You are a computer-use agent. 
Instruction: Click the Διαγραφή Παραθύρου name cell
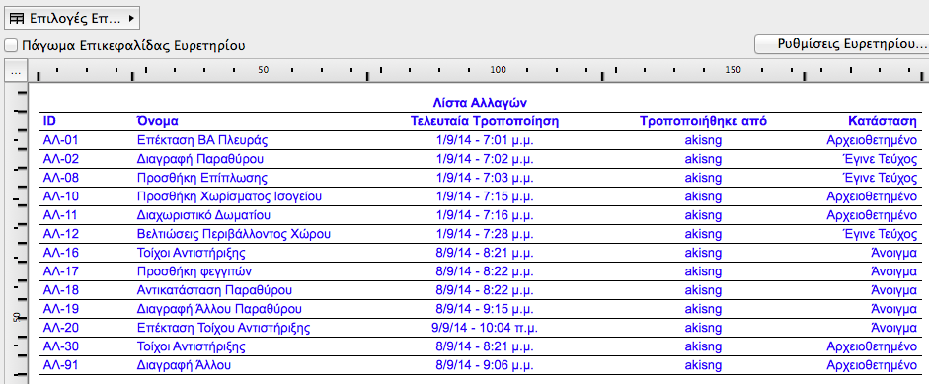pyautogui.click(x=200, y=159)
